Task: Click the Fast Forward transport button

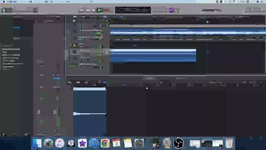Action: coord(88,10)
